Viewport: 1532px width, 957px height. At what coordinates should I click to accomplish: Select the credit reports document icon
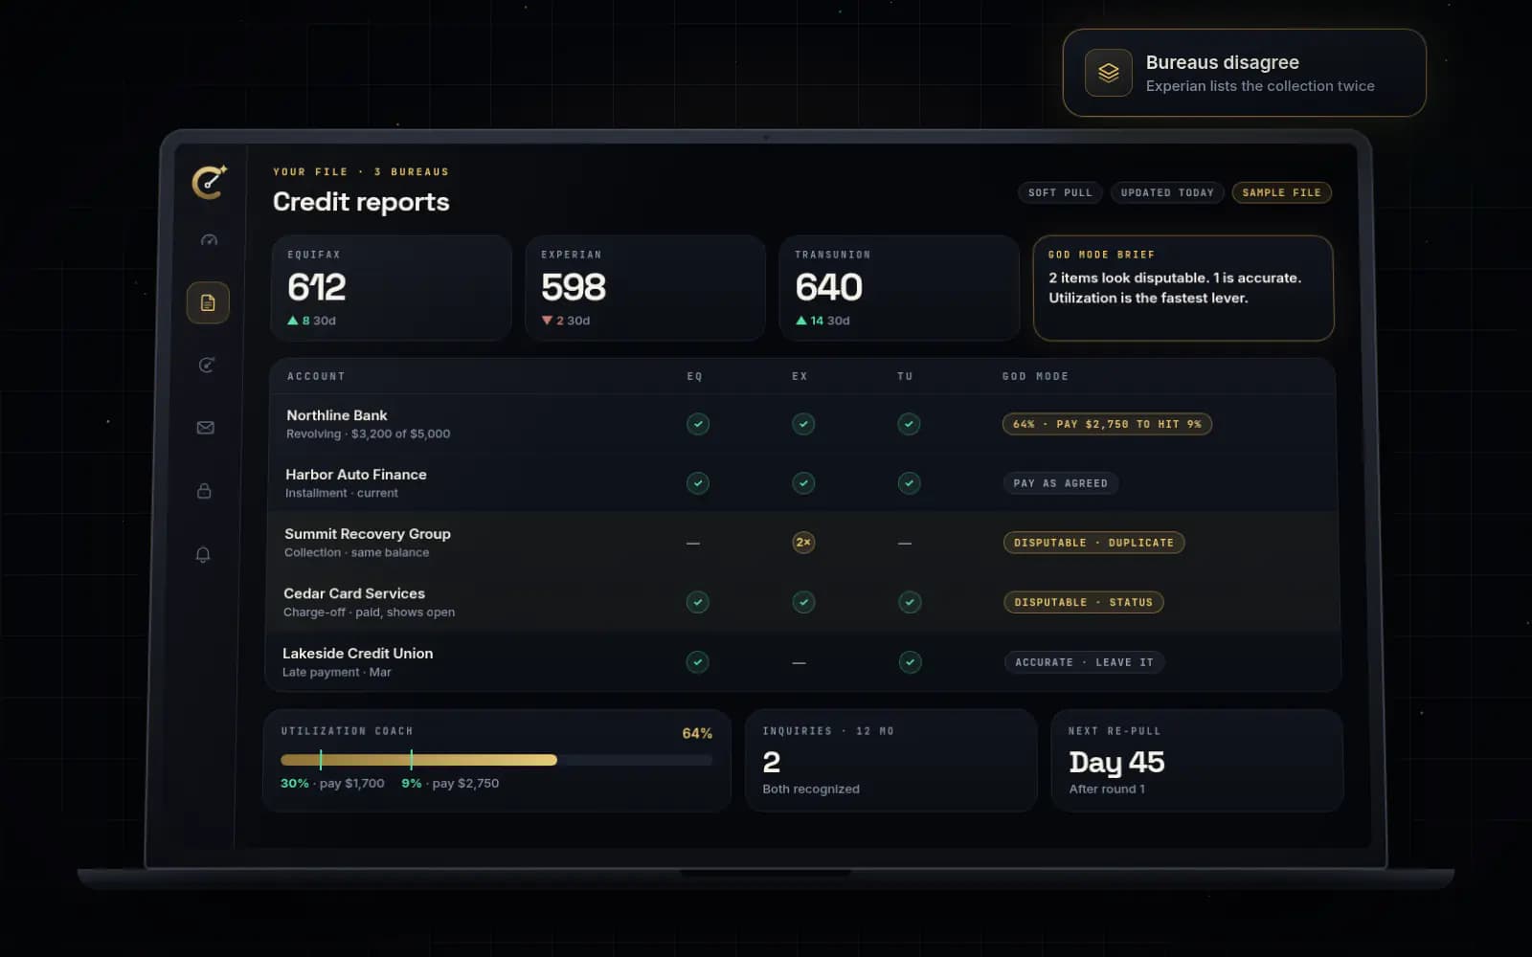pyautogui.click(x=208, y=302)
